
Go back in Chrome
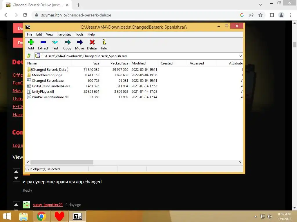point(6,15)
